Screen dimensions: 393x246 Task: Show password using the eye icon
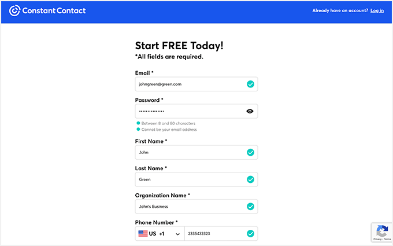[x=250, y=111]
